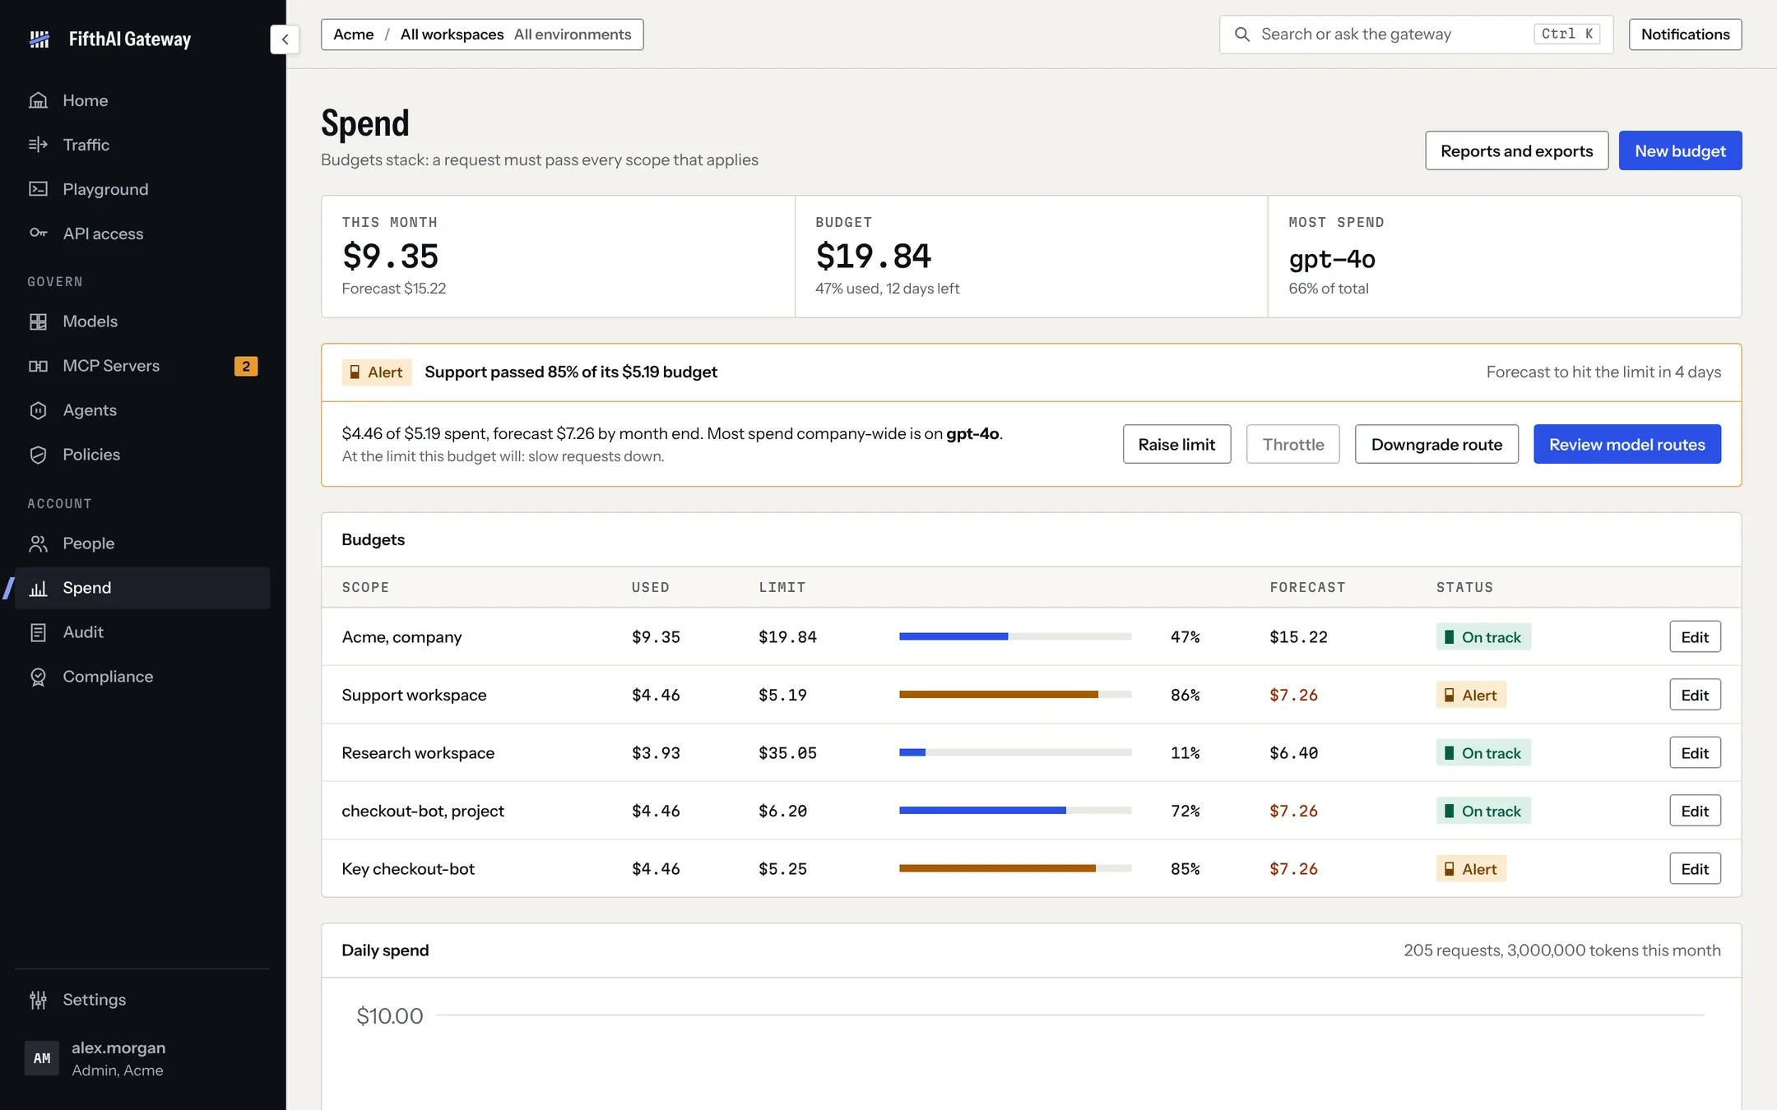Click the gpt-4o most spend value
Screen dimensions: 1777x1110
(x=1332, y=259)
